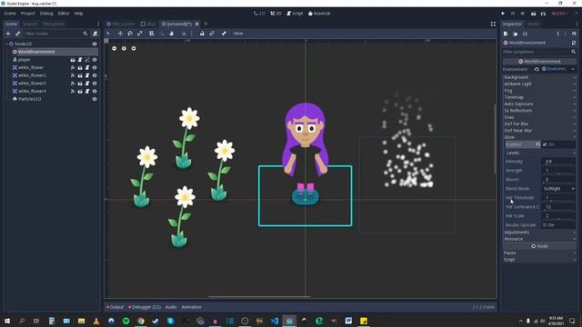Adjust the HDR Scale slider
Screen dimensions: 582x327
point(558,216)
